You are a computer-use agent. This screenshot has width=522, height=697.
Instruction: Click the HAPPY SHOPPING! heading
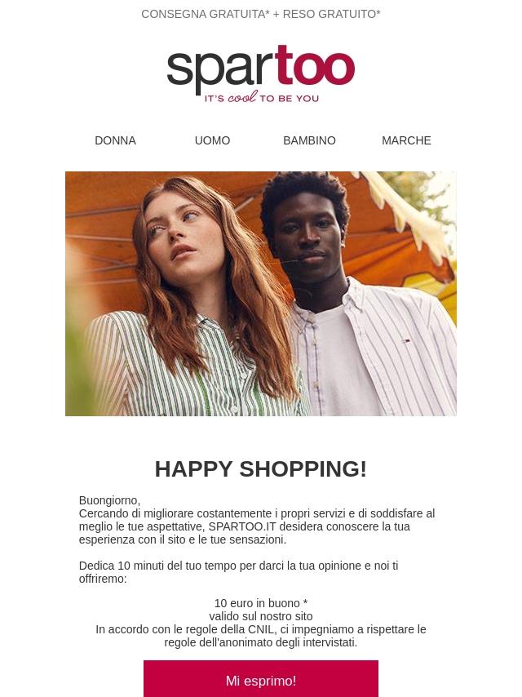[261, 469]
